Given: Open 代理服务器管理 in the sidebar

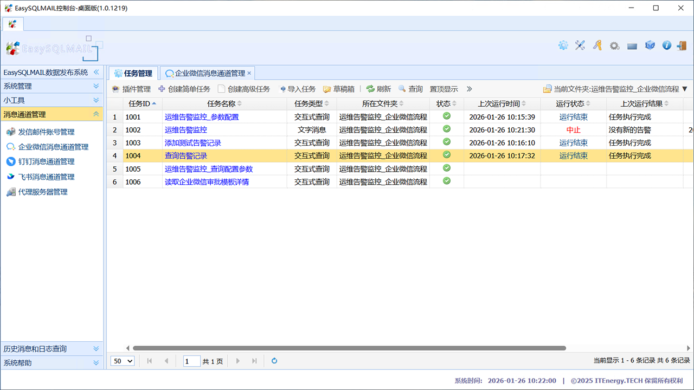Looking at the screenshot, I should [x=37, y=192].
